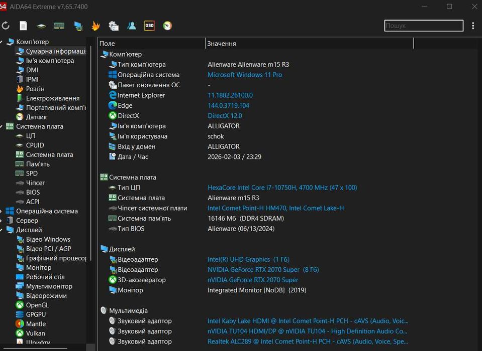Click the Поле column header
Image resolution: width=482 pixels, height=351 pixels.
click(x=152, y=44)
